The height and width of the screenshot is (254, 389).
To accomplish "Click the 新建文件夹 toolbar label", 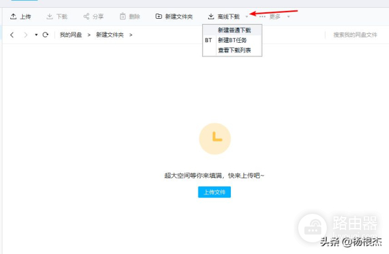I will tap(179, 17).
